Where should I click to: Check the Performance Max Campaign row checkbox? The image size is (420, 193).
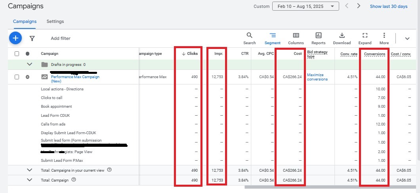tap(17, 77)
